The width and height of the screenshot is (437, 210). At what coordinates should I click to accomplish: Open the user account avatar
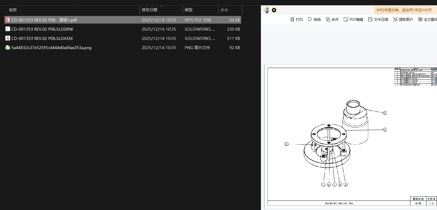coord(267,10)
